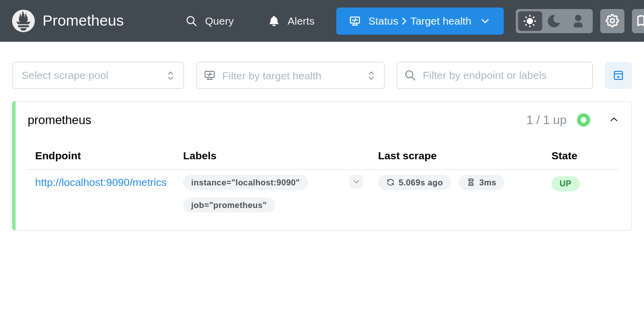The image size is (644, 310).
Task: Click the 1 / 1 up count
Action: click(x=546, y=120)
